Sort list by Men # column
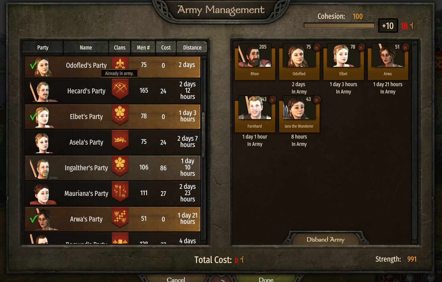The height and width of the screenshot is (282, 442). click(143, 47)
